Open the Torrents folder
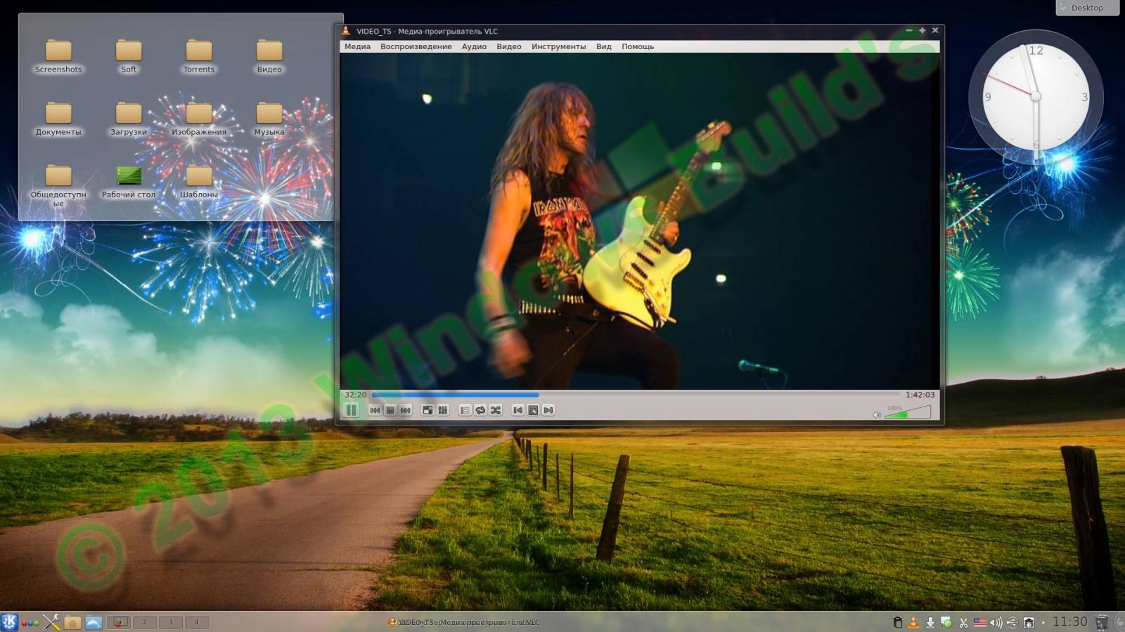 (x=199, y=56)
